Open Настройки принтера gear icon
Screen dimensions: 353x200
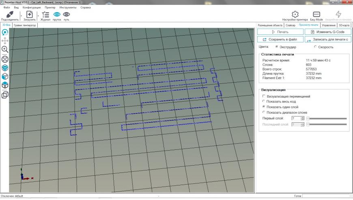295,14
